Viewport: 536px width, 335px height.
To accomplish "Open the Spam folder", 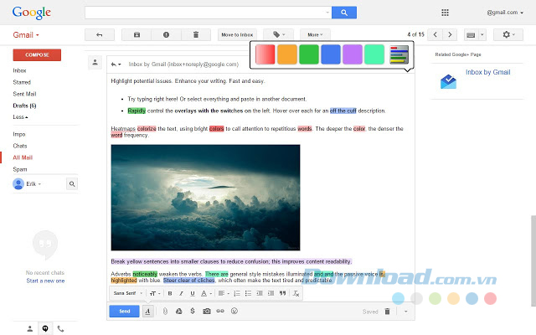I will (20, 169).
